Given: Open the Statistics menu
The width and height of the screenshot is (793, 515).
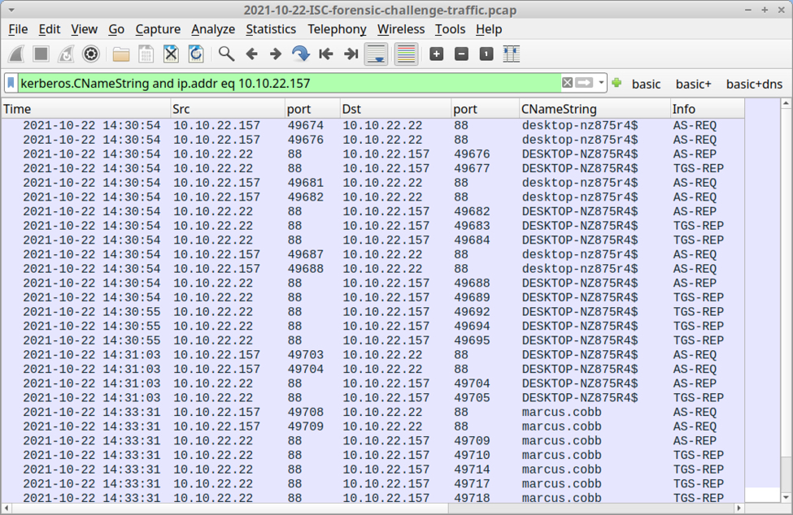Looking at the screenshot, I should (x=271, y=29).
